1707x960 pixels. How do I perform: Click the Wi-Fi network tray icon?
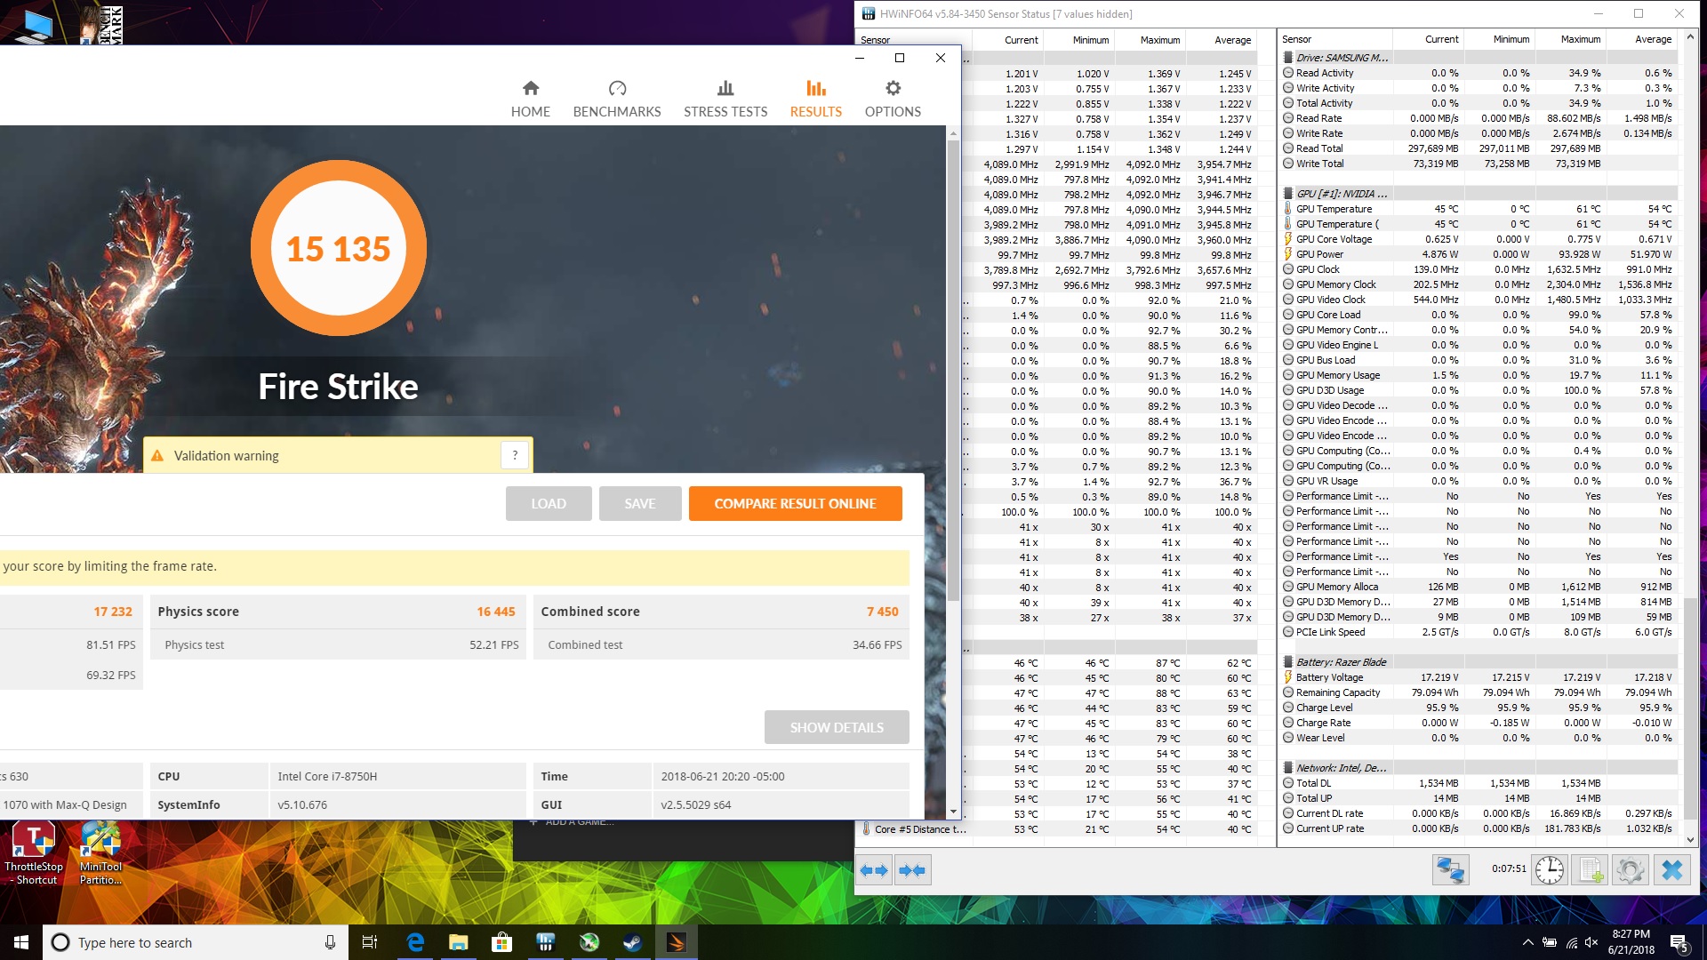(x=1572, y=942)
